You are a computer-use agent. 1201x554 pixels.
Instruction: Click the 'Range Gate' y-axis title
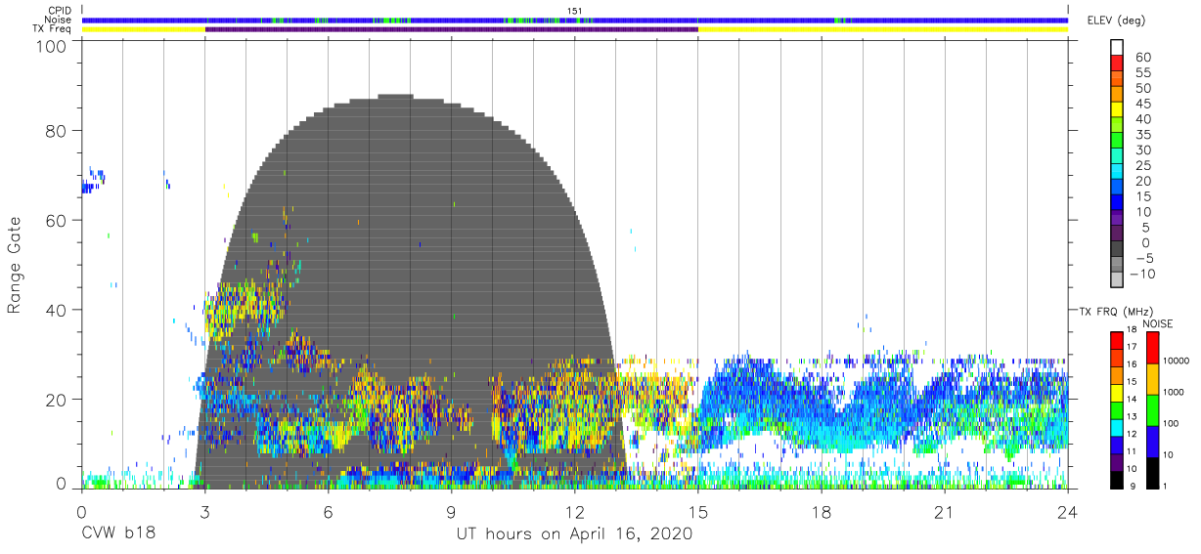pos(16,266)
